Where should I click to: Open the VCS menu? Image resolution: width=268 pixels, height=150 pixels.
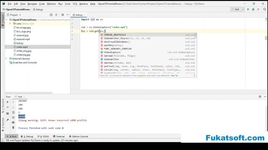(75, 4)
